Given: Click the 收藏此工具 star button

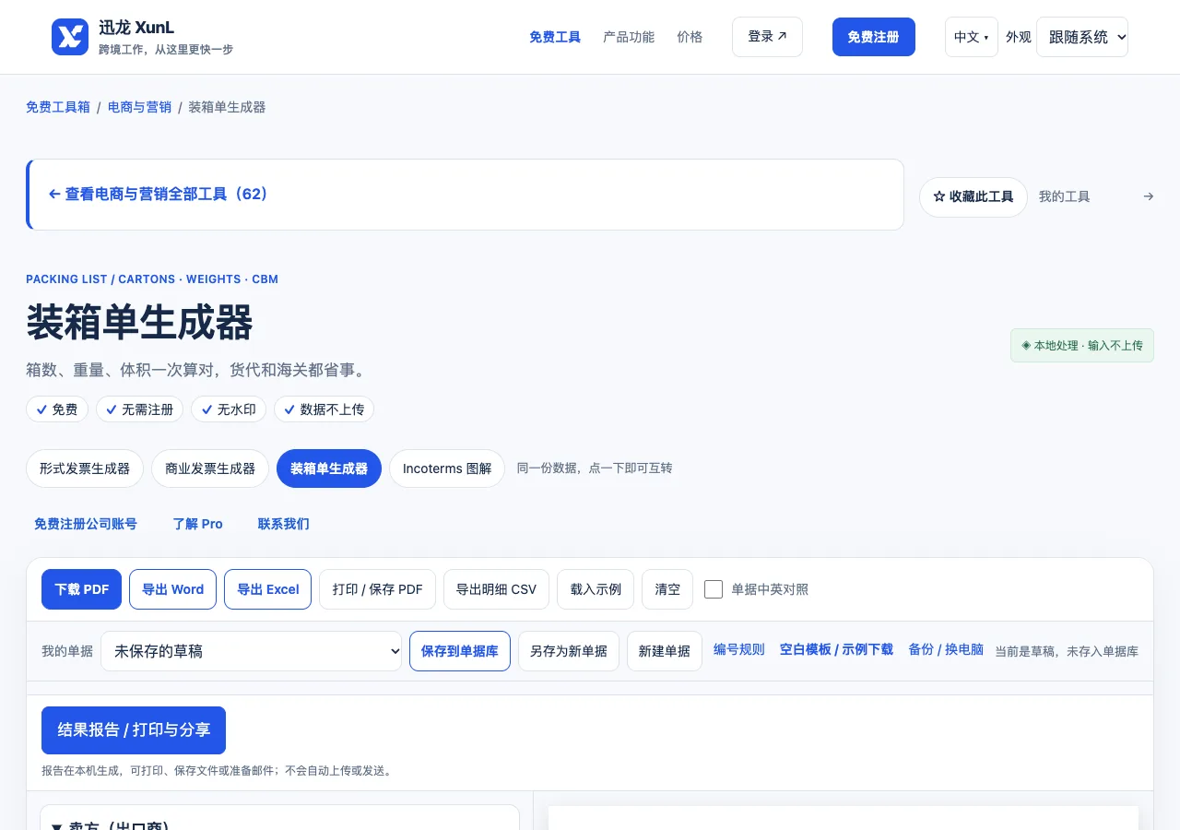Looking at the screenshot, I should click(x=973, y=197).
